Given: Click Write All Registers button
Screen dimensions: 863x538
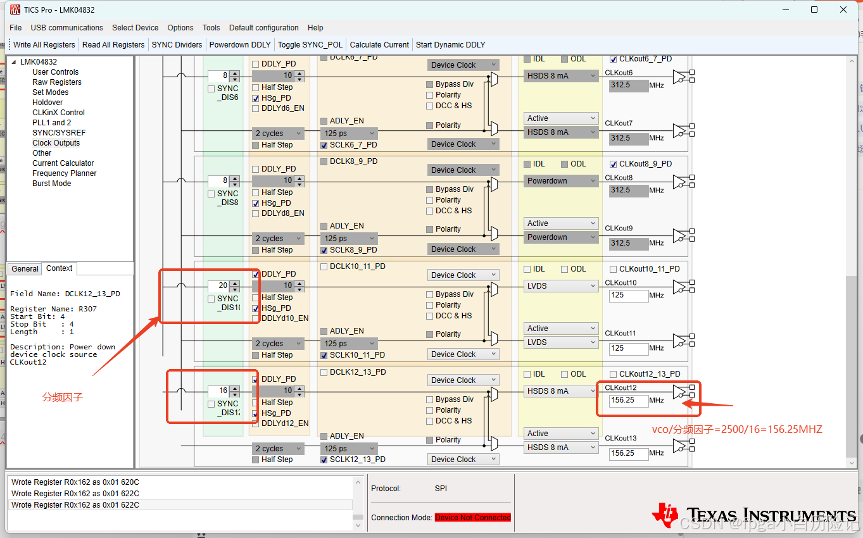Looking at the screenshot, I should coord(44,45).
